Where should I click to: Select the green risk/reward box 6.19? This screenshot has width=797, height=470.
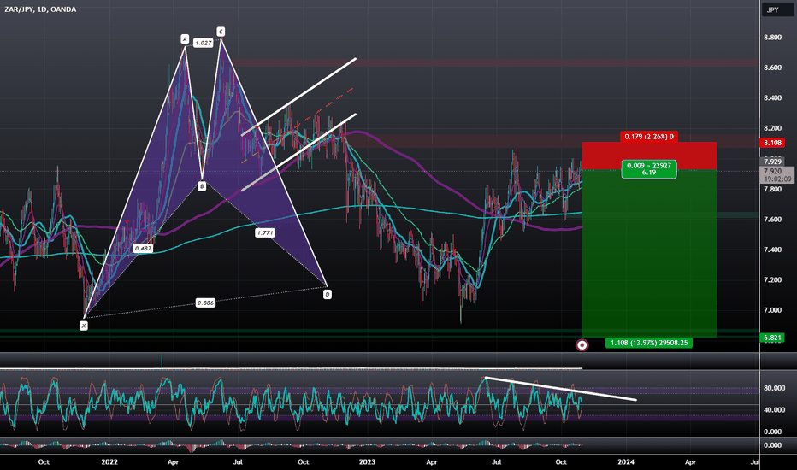(x=648, y=169)
